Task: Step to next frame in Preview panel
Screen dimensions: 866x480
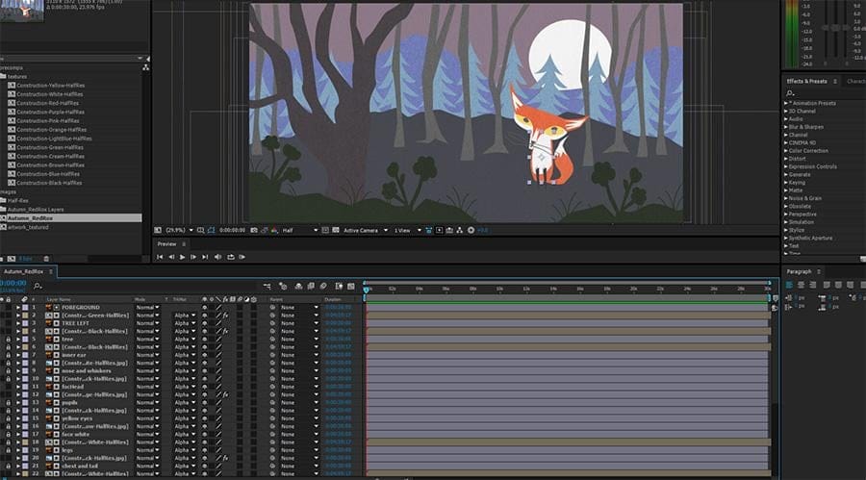Action: 193,257
